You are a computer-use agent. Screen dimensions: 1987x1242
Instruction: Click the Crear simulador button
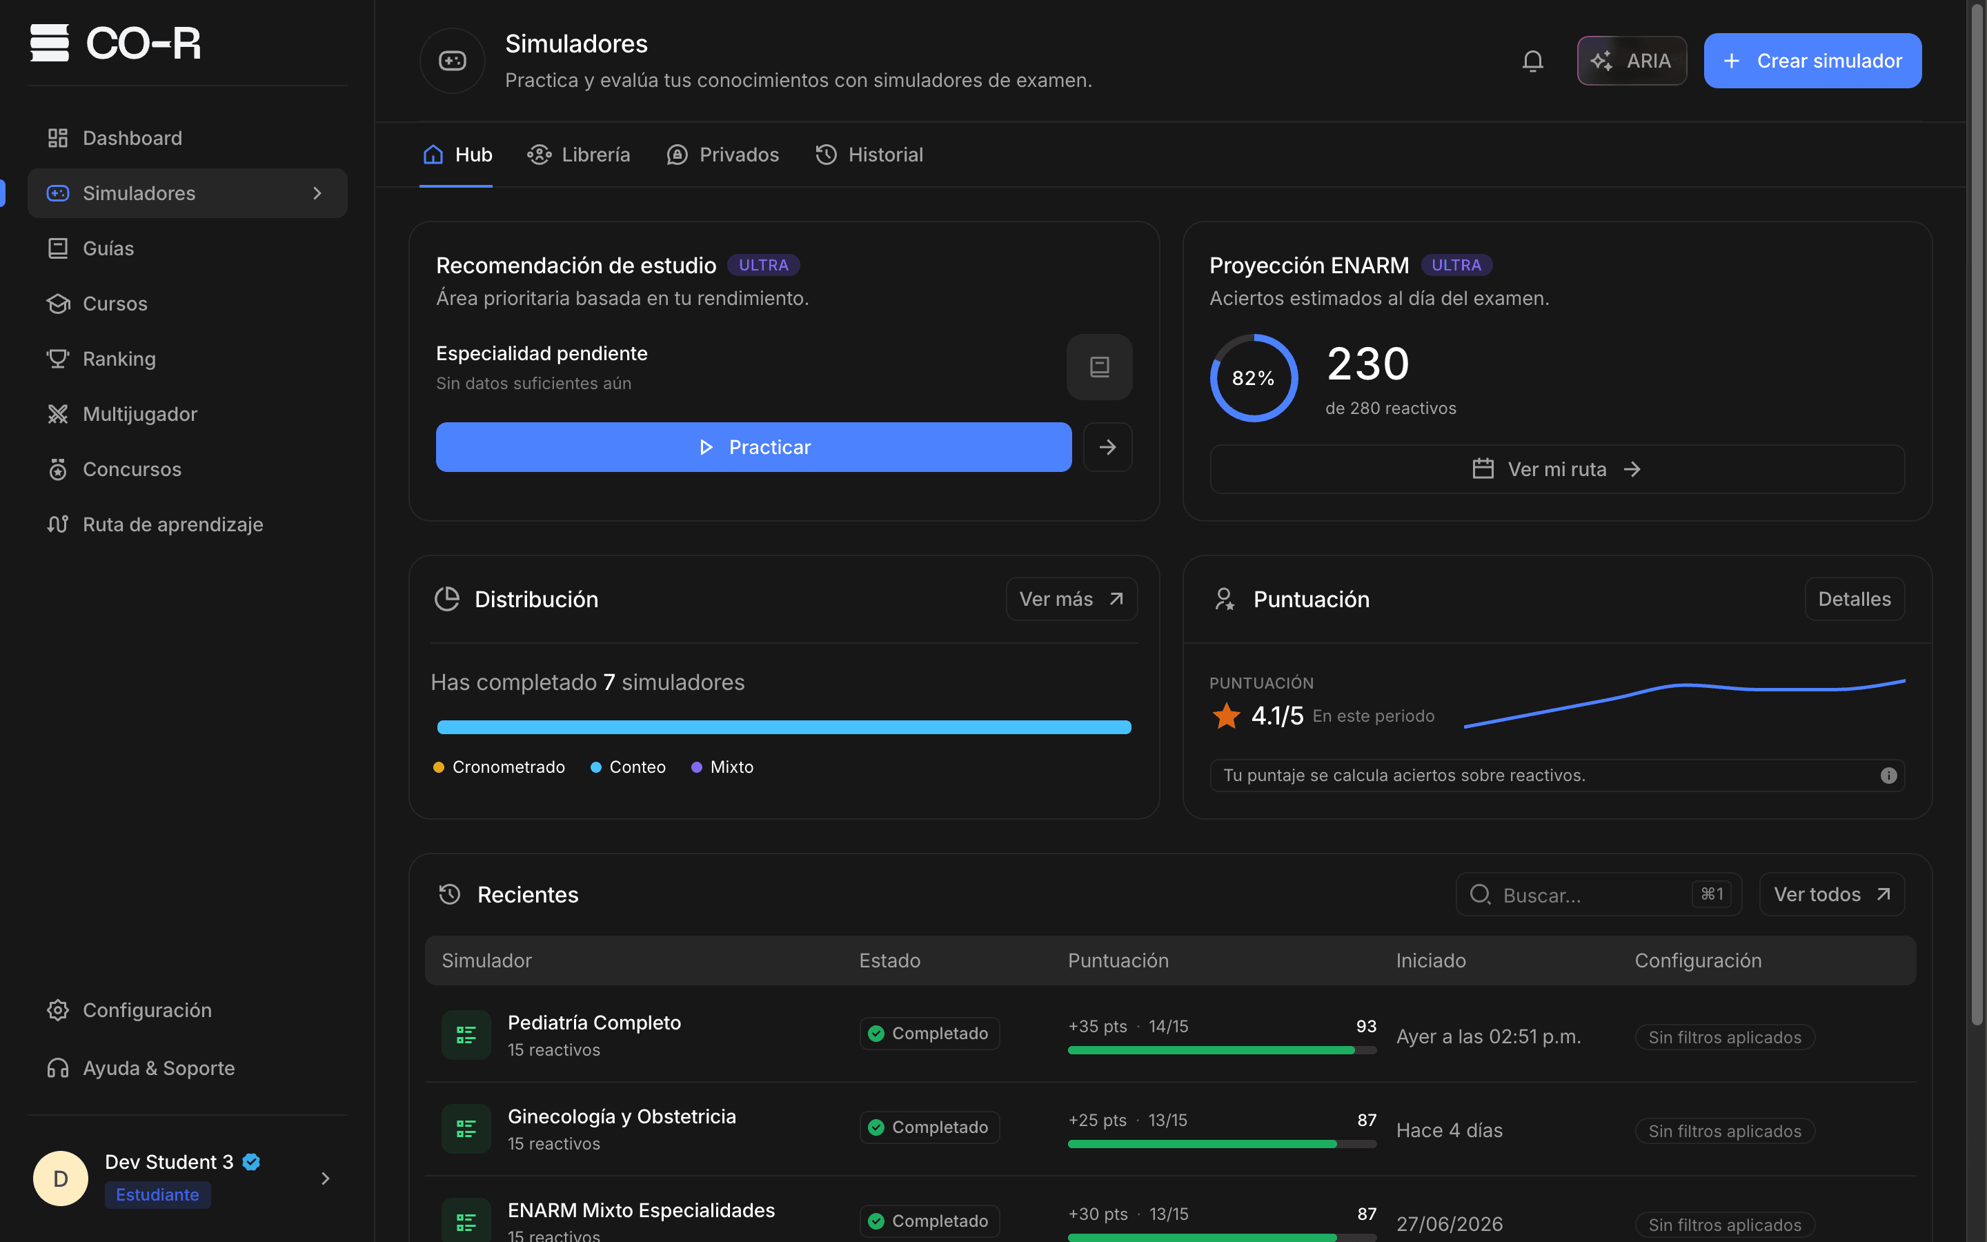[x=1812, y=61]
